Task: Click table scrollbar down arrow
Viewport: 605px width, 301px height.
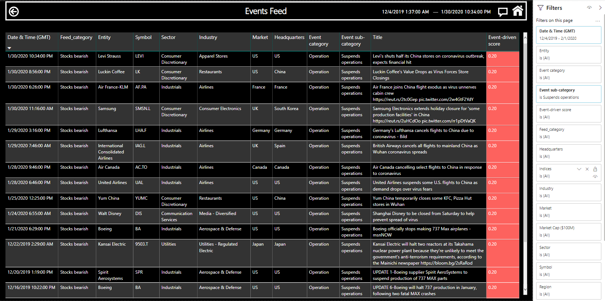Action: tap(525, 290)
